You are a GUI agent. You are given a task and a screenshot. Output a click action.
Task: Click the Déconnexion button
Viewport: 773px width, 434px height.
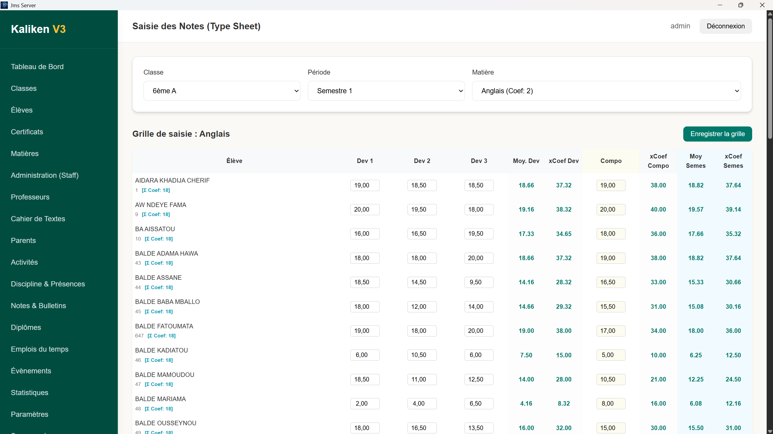pos(726,26)
